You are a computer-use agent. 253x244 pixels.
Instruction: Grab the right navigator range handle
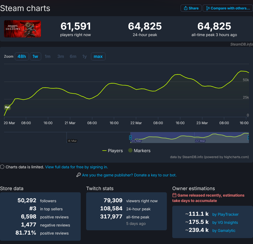(248, 138)
